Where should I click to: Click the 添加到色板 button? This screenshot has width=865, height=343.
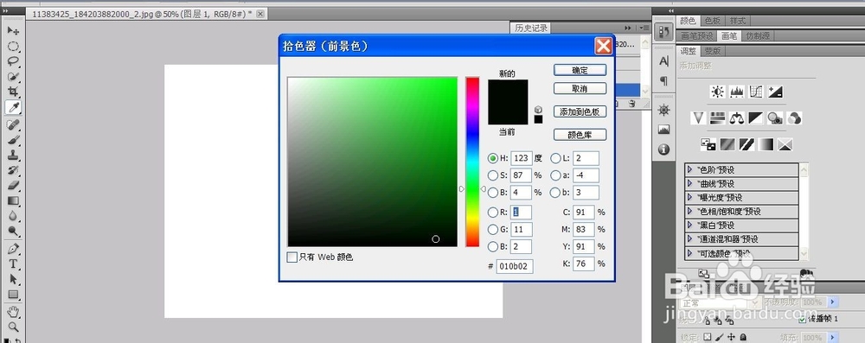pyautogui.click(x=580, y=112)
